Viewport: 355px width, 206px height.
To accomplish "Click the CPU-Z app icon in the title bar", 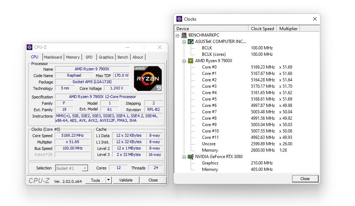I will pos(29,47).
